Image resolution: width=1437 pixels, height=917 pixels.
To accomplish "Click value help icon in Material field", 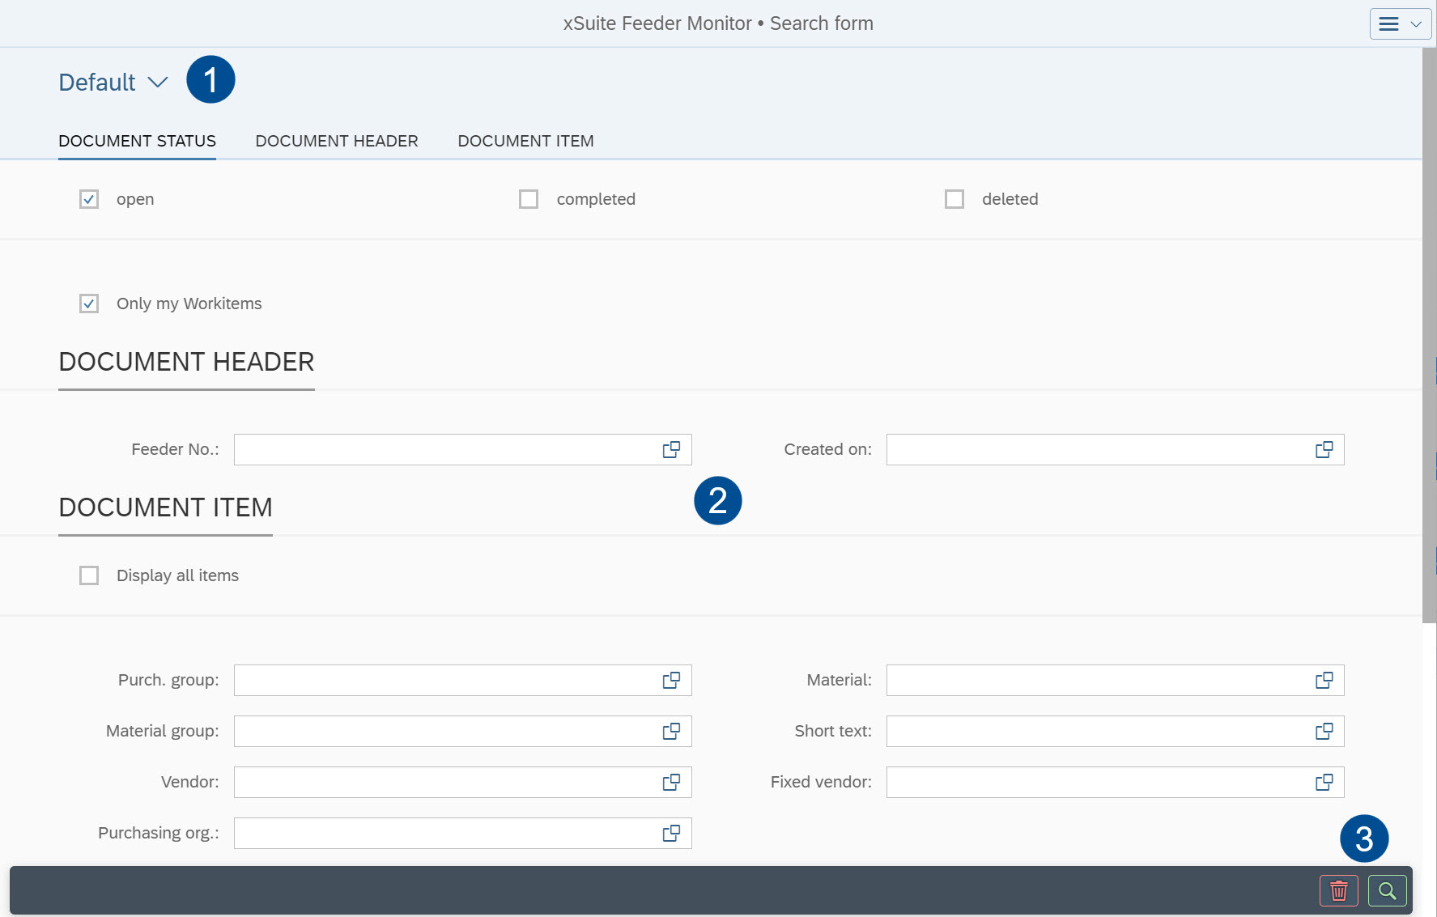I will coord(1324,681).
